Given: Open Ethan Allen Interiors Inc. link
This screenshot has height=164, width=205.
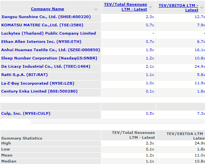Looking at the screenshot, I should 41,42.
